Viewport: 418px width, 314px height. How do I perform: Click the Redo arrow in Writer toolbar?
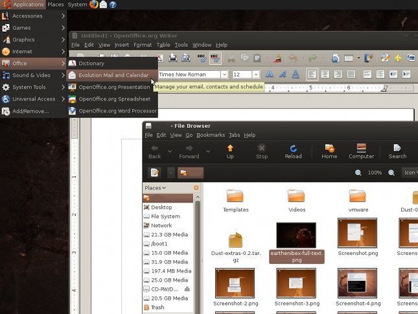tap(313, 58)
